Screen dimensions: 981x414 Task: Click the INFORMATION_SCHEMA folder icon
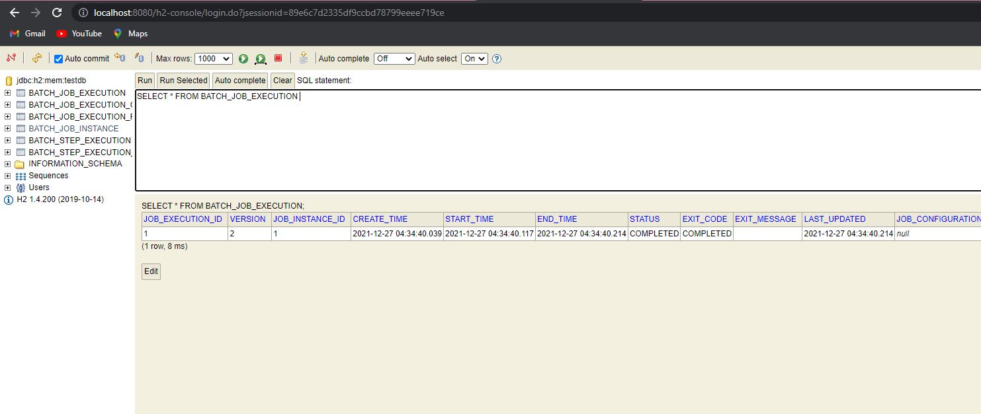[20, 164]
